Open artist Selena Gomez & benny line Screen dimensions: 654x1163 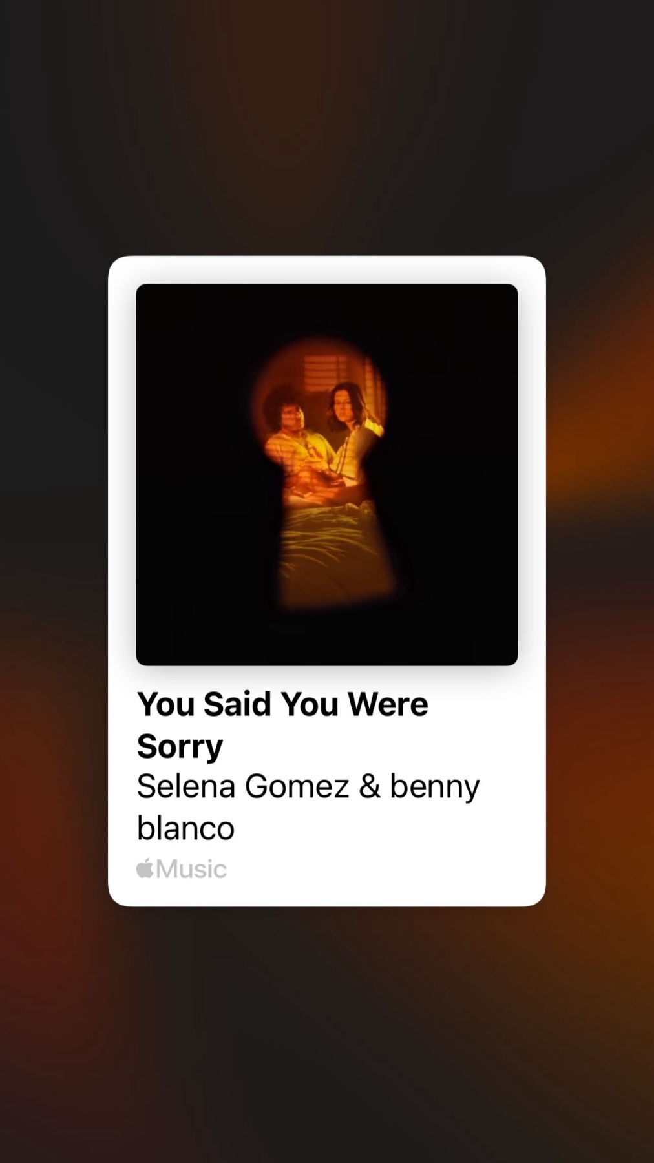coord(308,787)
